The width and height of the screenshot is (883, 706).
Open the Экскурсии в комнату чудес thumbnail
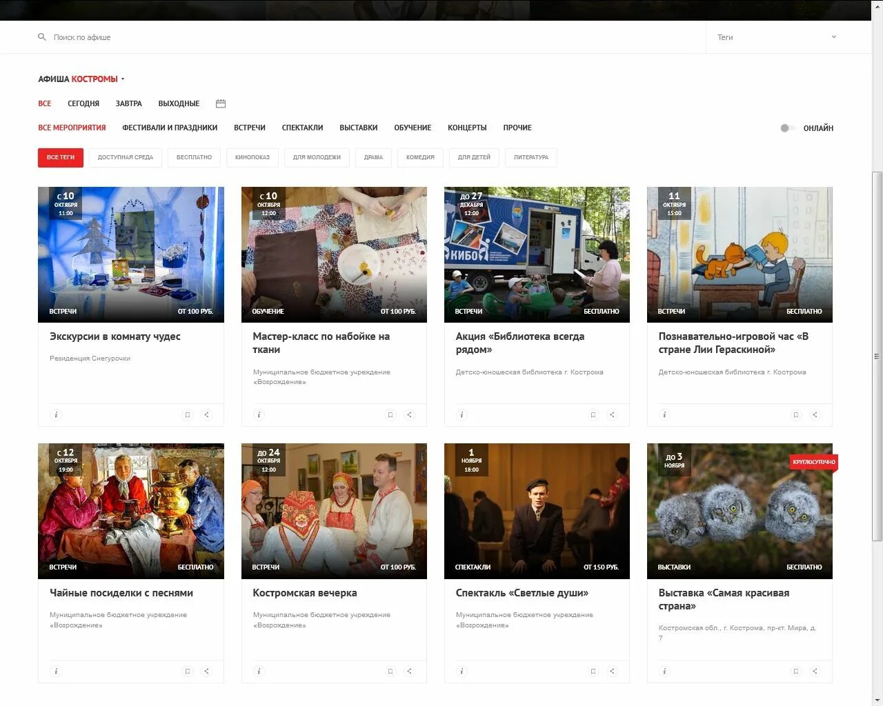pos(131,254)
